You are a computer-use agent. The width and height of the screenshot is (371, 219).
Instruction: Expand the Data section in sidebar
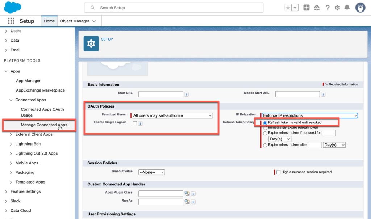click(x=6, y=41)
